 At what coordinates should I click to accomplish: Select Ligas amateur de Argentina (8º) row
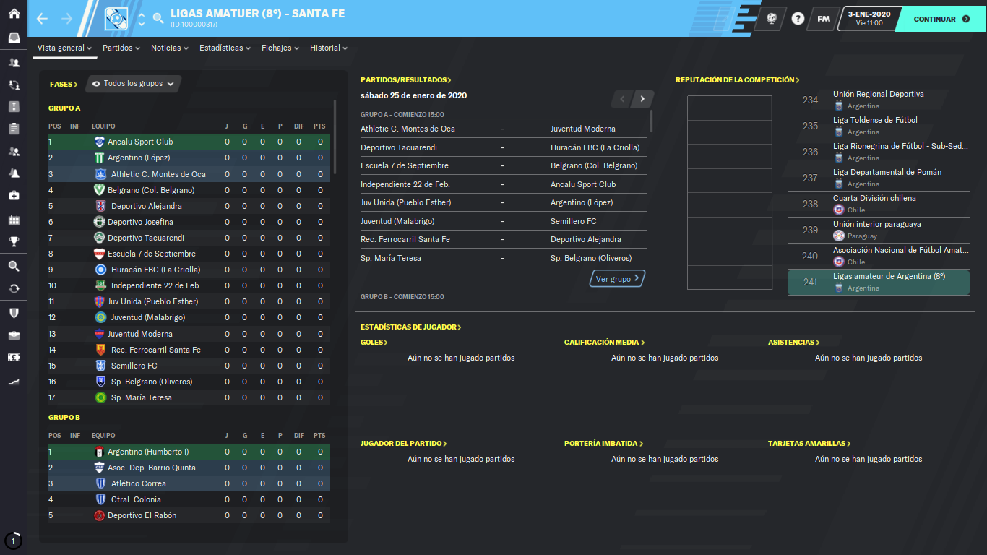(878, 282)
